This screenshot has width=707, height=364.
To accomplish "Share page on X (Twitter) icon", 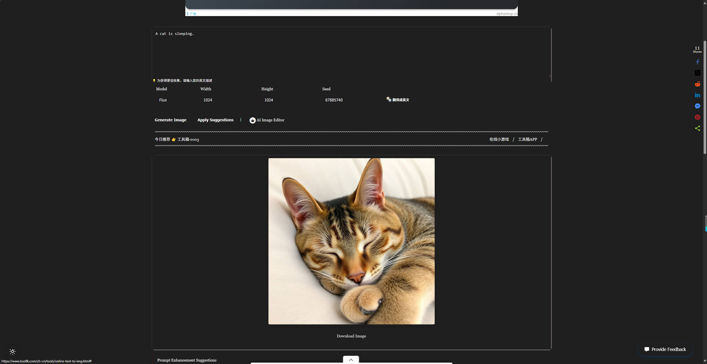I will coord(697,73).
